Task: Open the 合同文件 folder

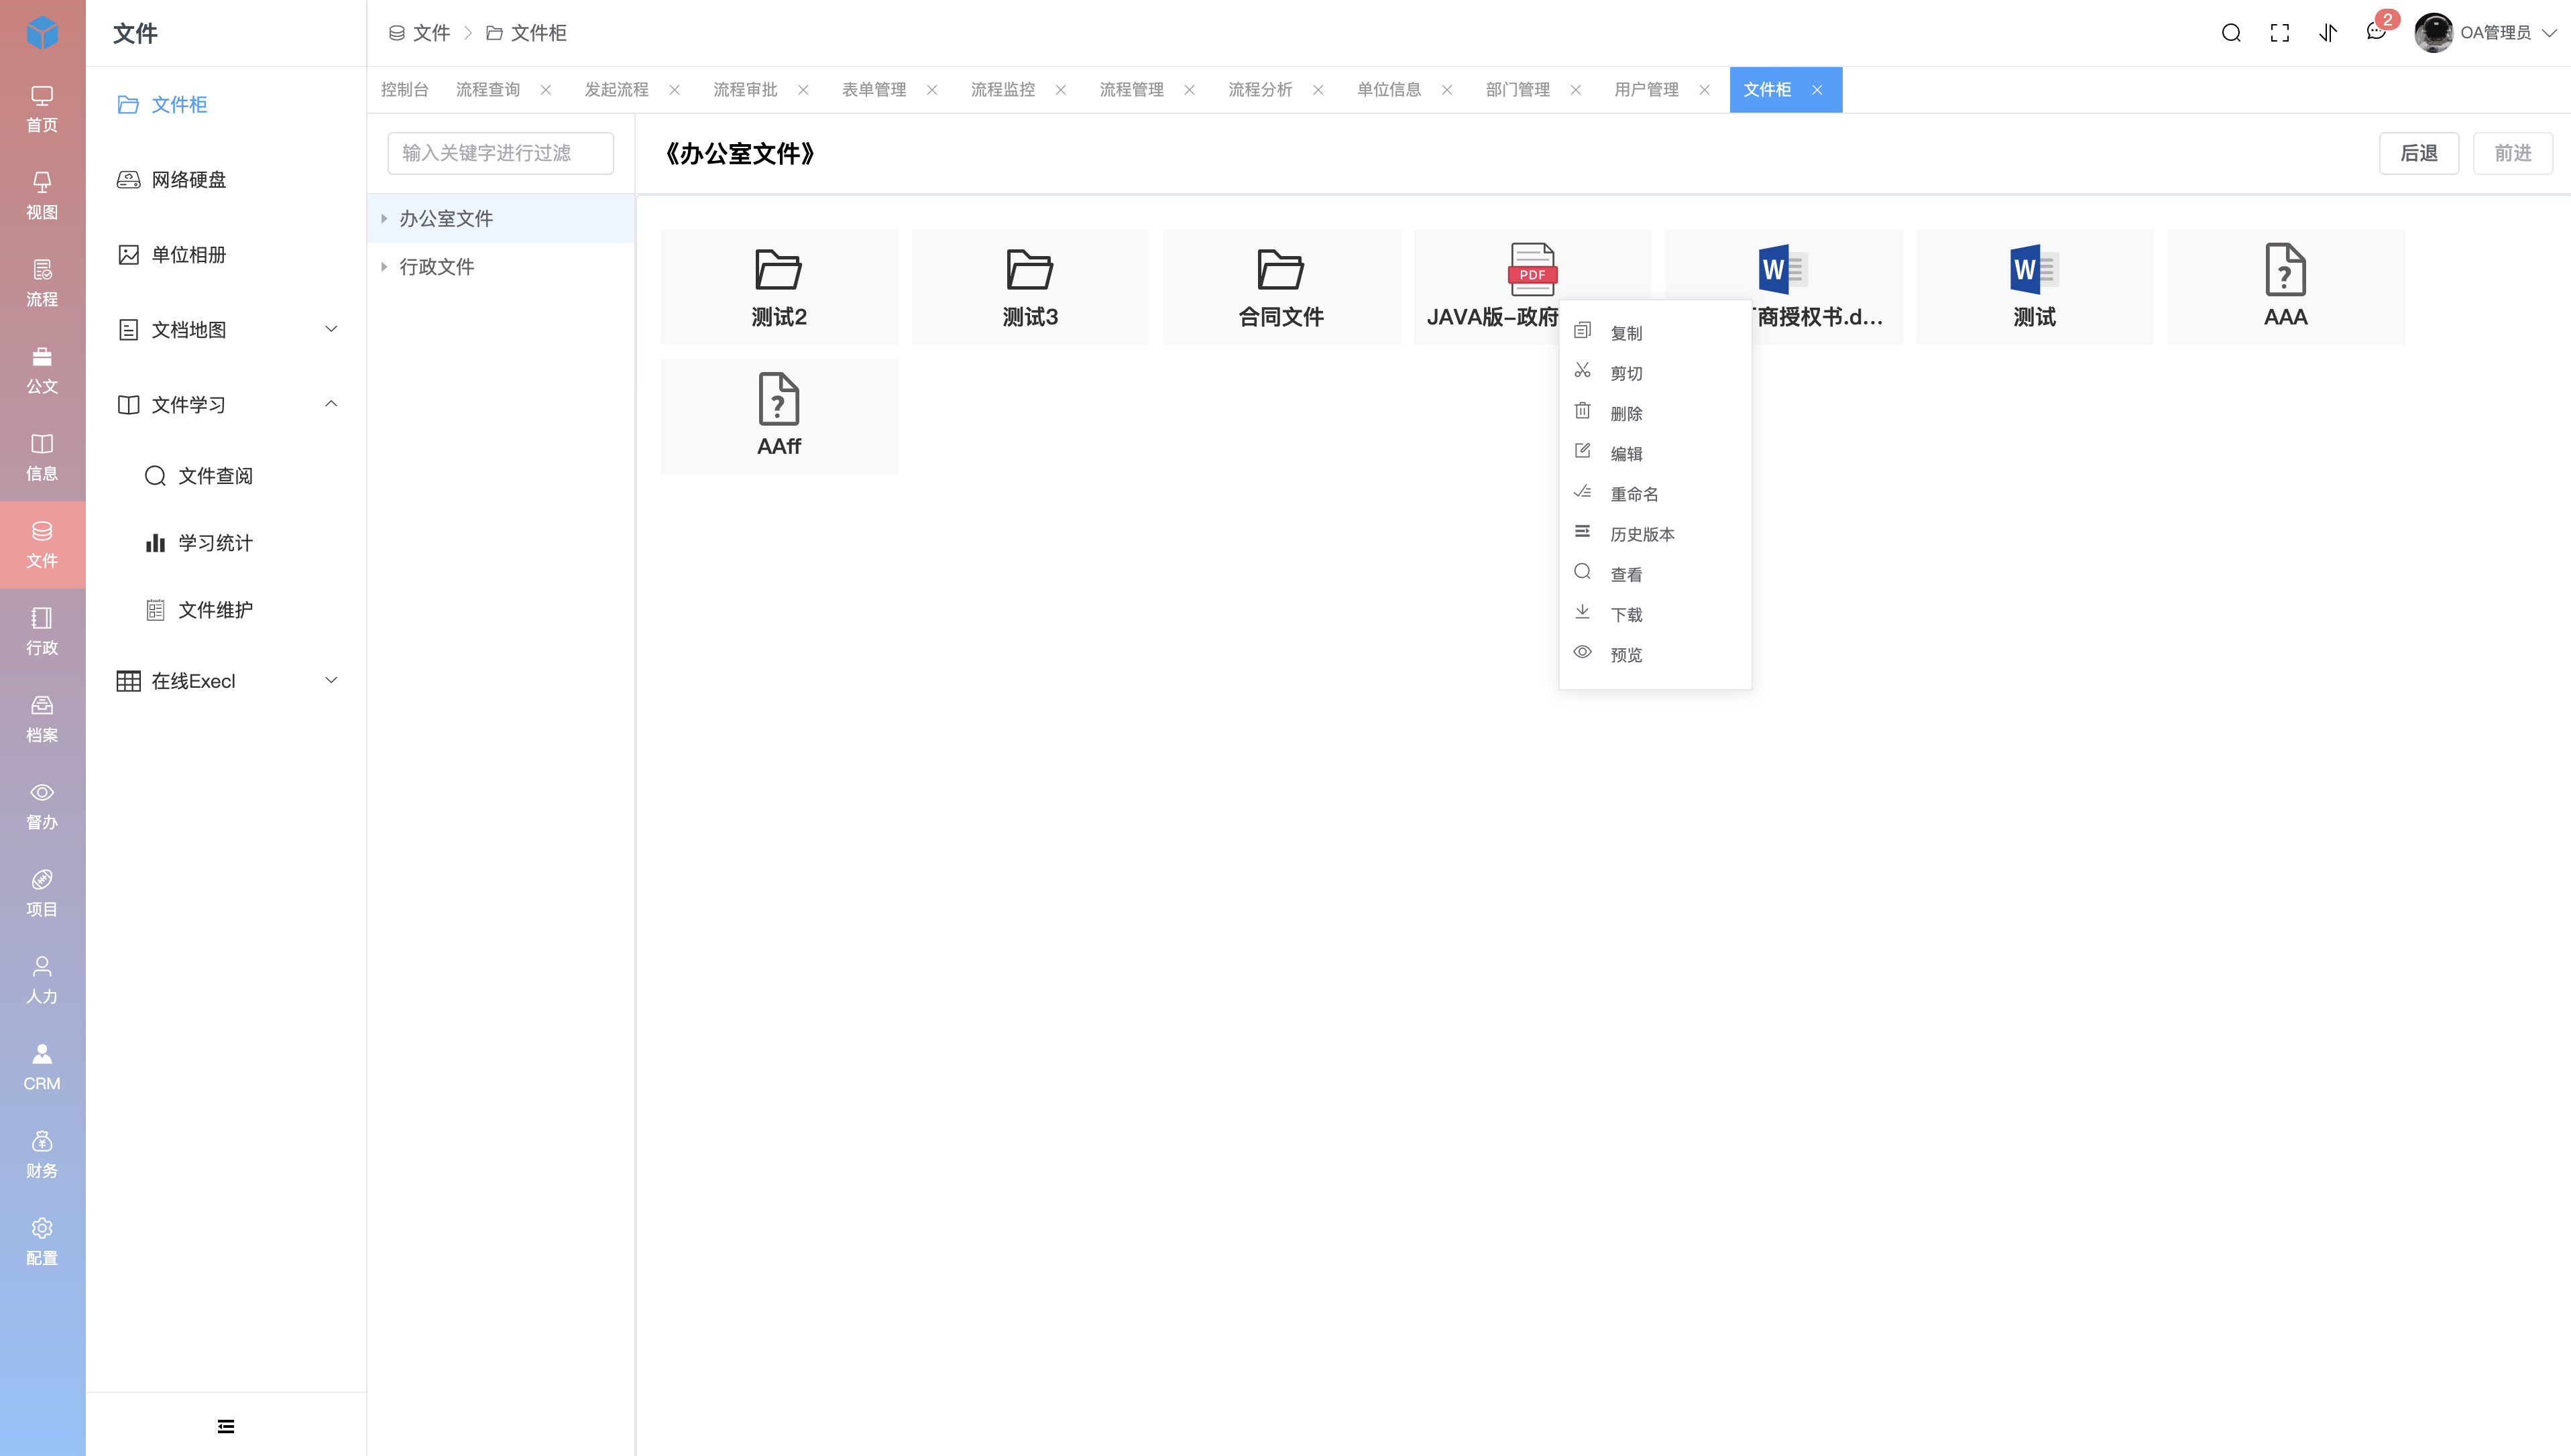Action: pyautogui.click(x=1281, y=287)
